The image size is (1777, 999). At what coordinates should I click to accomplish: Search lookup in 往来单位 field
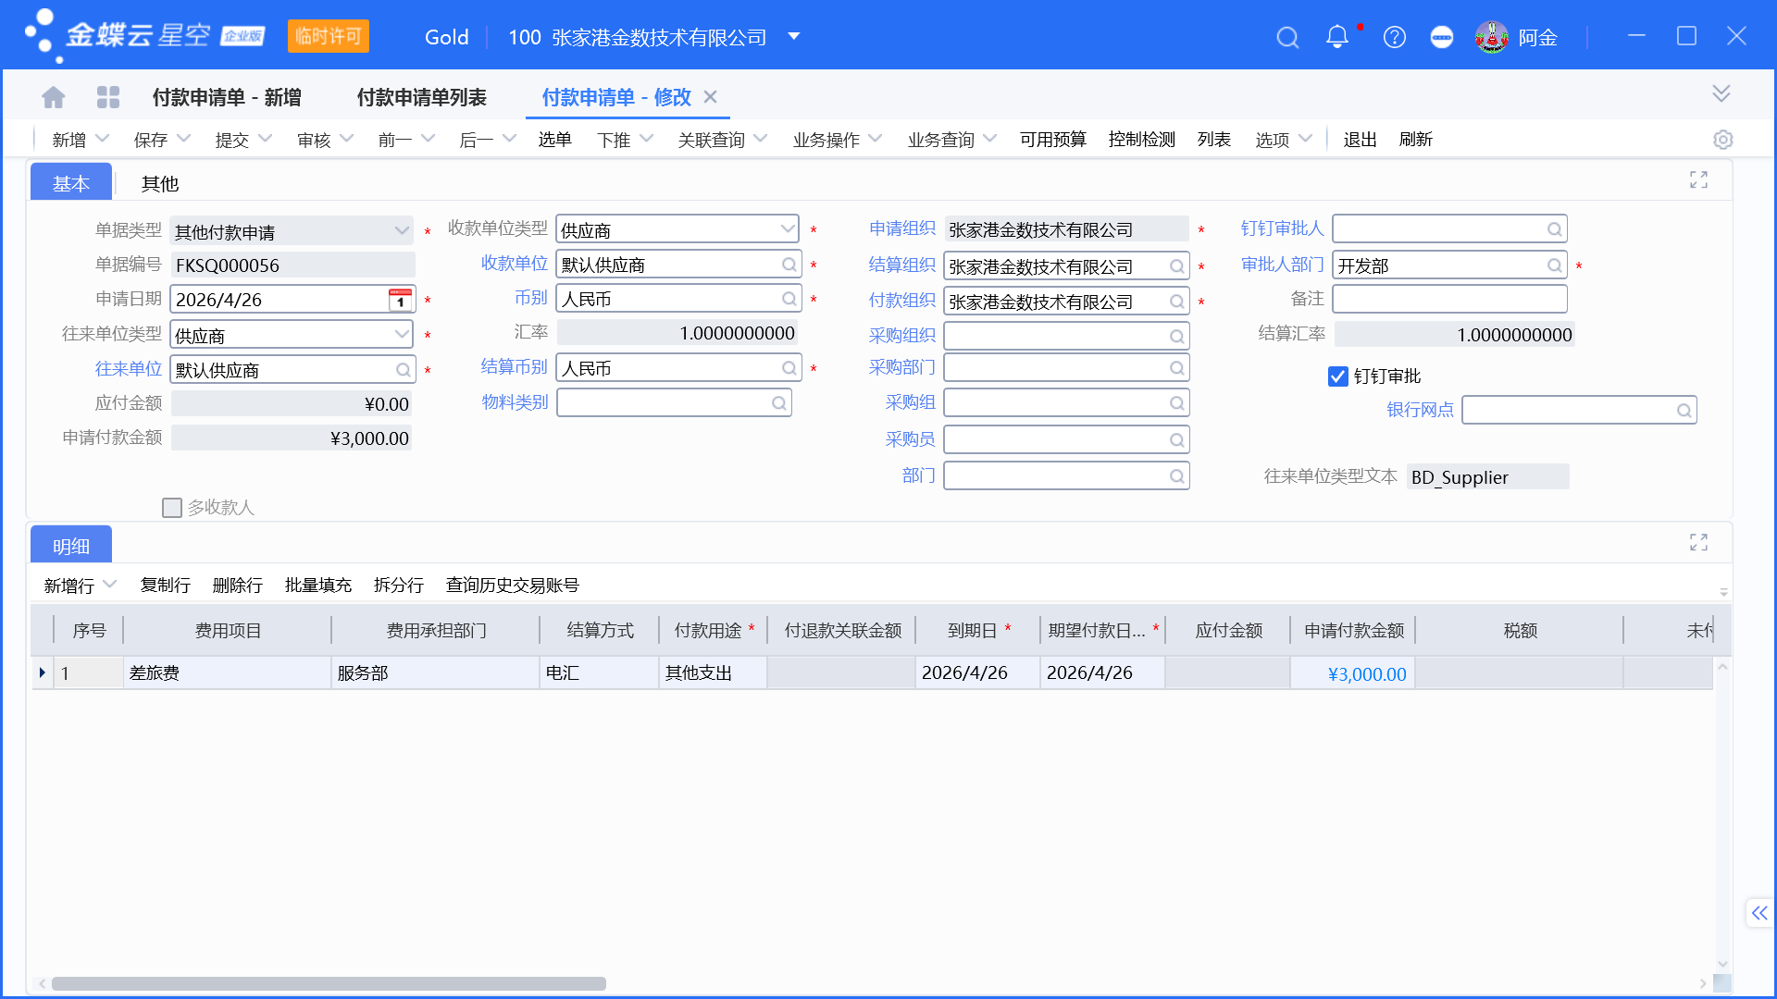point(403,370)
